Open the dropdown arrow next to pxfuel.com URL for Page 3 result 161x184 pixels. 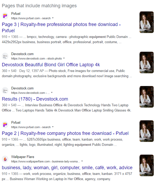(x=53, y=18)
